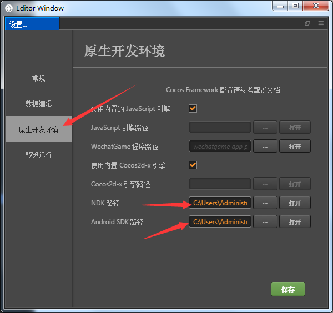Browse for the NDK path
This screenshot has width=333, height=313.
265,203
